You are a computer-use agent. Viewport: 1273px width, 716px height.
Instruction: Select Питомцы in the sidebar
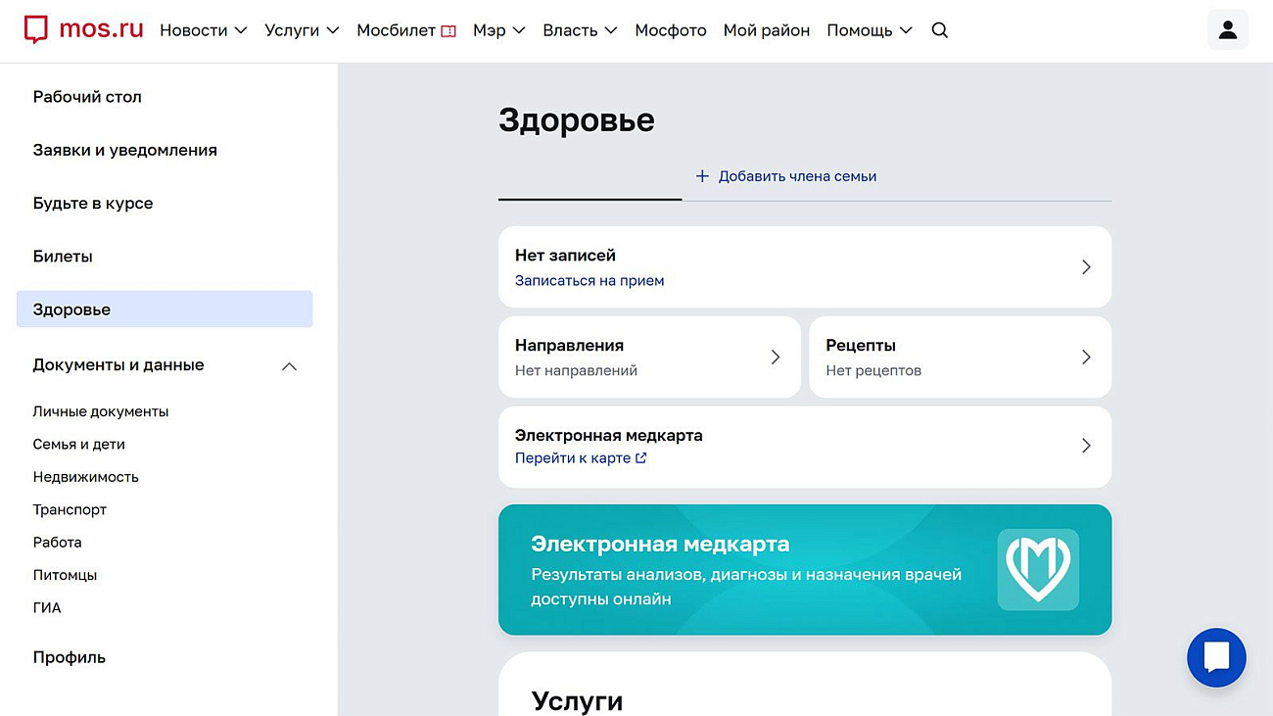65,575
